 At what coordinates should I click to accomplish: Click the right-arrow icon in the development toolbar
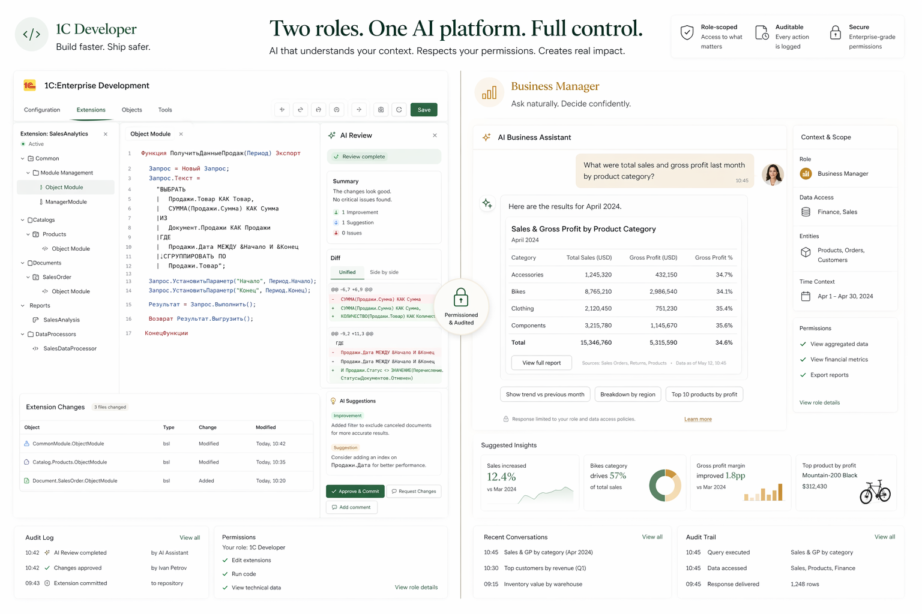(x=359, y=110)
